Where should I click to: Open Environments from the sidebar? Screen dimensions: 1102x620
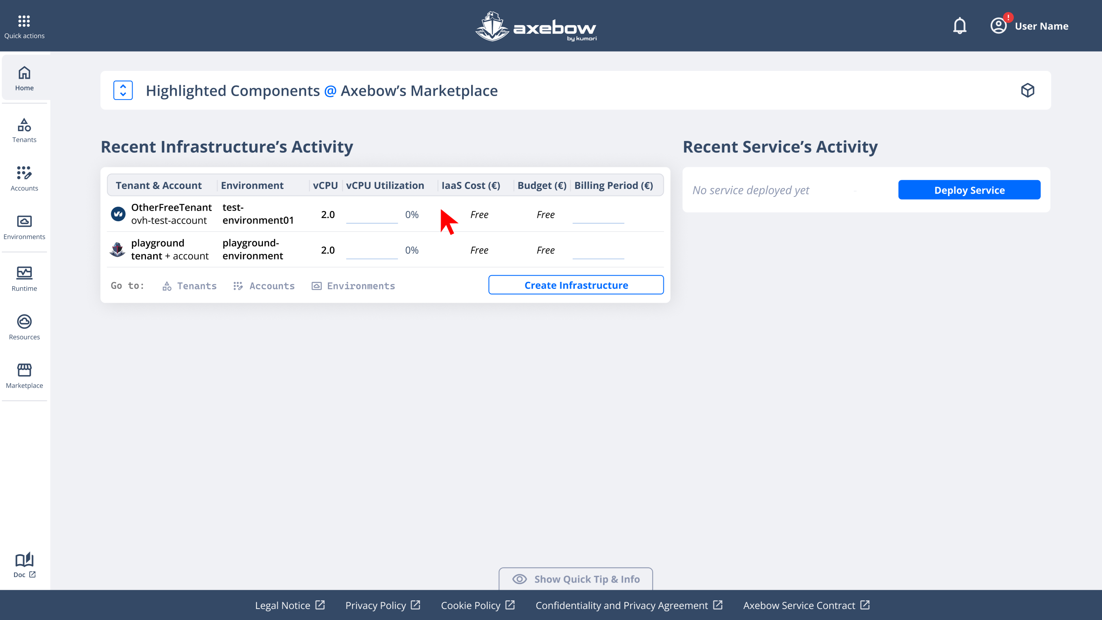tap(24, 227)
